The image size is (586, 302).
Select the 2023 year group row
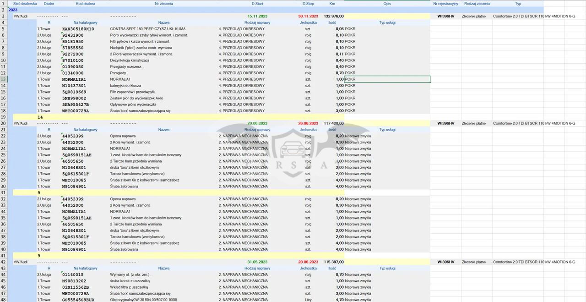pyautogui.click(x=13, y=10)
